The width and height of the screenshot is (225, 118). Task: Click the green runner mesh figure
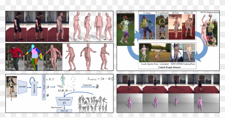[x=63, y=81]
